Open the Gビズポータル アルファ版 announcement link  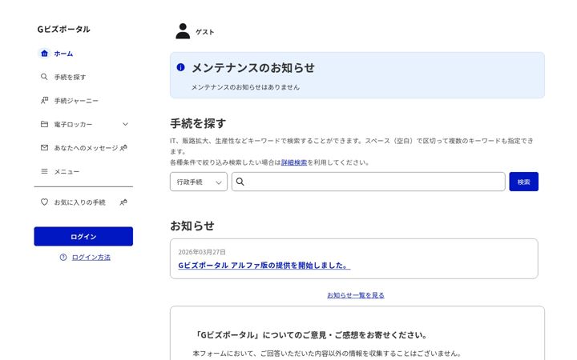click(264, 266)
